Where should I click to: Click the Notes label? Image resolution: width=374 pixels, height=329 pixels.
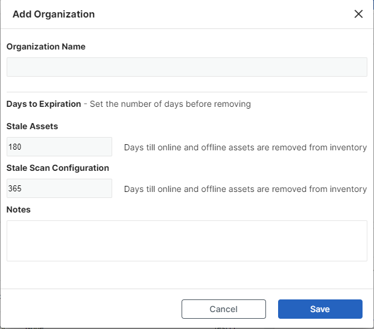[18, 209]
